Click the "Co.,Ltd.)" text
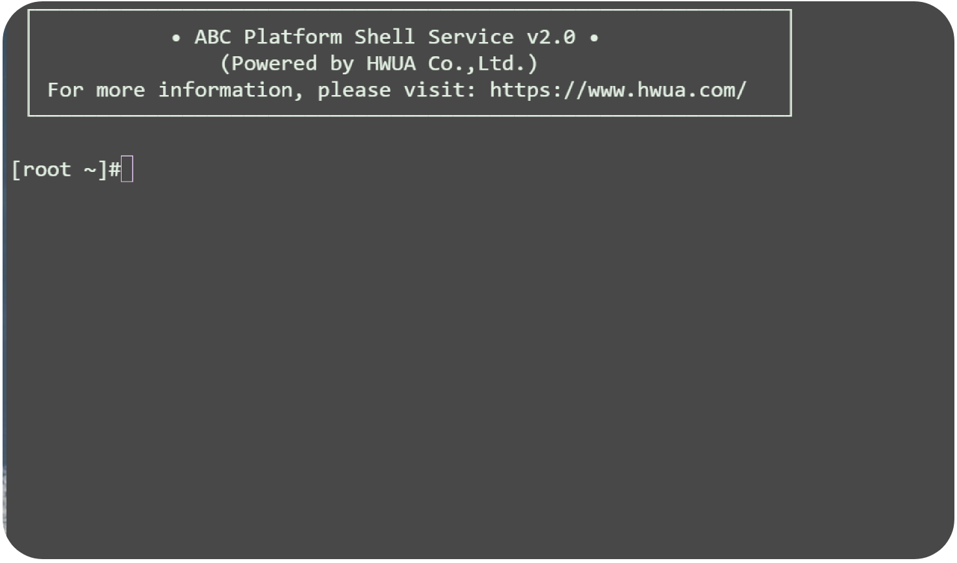957x563 pixels. pyautogui.click(x=483, y=63)
